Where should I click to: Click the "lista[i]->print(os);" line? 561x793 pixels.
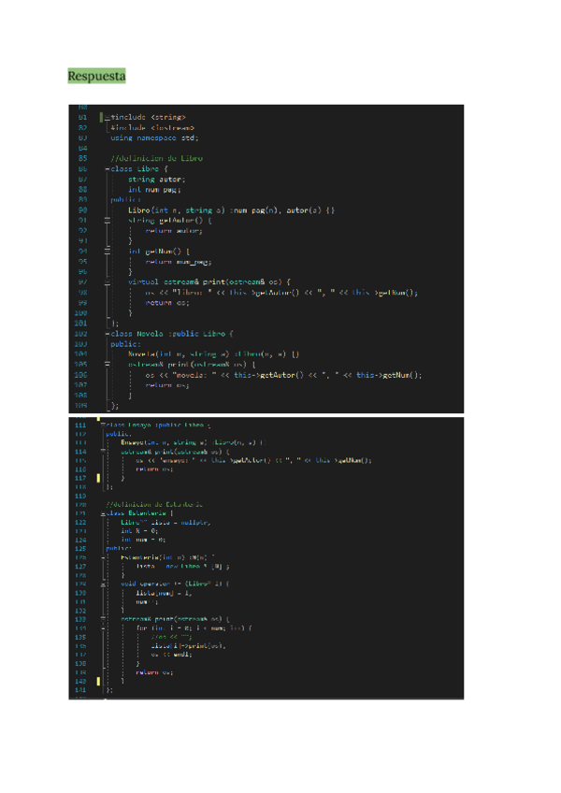[x=188, y=645]
